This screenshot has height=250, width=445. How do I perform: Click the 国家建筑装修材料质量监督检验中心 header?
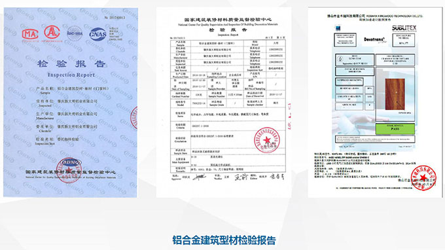click(228, 20)
